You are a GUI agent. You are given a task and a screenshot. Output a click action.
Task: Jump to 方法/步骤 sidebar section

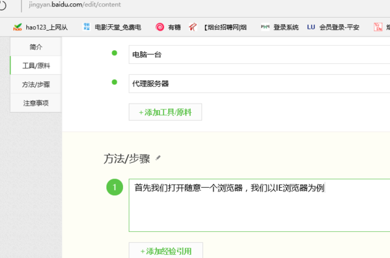pyautogui.click(x=36, y=84)
